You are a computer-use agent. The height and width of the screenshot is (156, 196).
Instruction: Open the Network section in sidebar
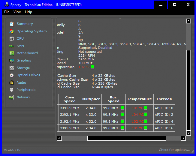click(x=23, y=97)
